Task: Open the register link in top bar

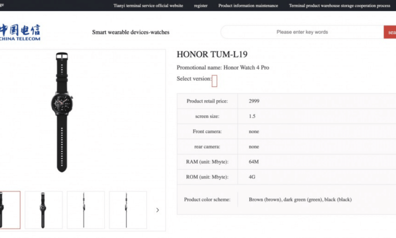Action: (x=200, y=6)
